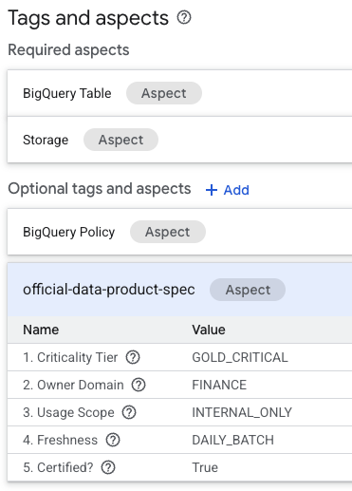Click the '5. Certified?' label
Image resolution: width=352 pixels, height=491 pixels.
pyautogui.click(x=58, y=467)
